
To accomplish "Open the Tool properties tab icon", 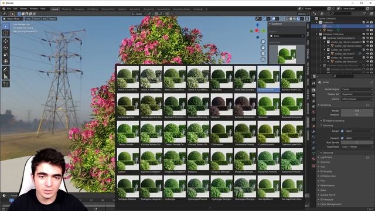I will pos(314,83).
